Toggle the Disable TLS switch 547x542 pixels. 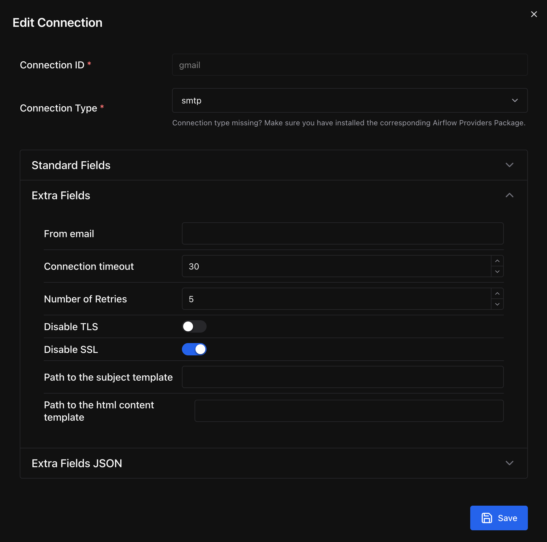pos(194,326)
